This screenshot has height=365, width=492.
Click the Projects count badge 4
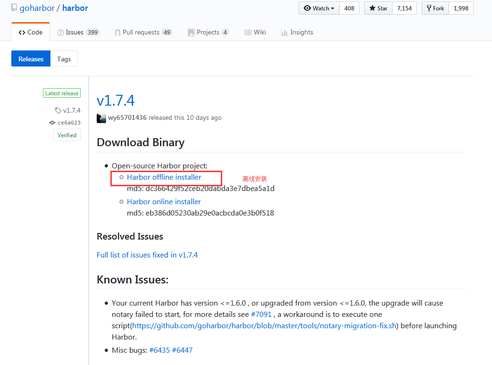coord(225,32)
